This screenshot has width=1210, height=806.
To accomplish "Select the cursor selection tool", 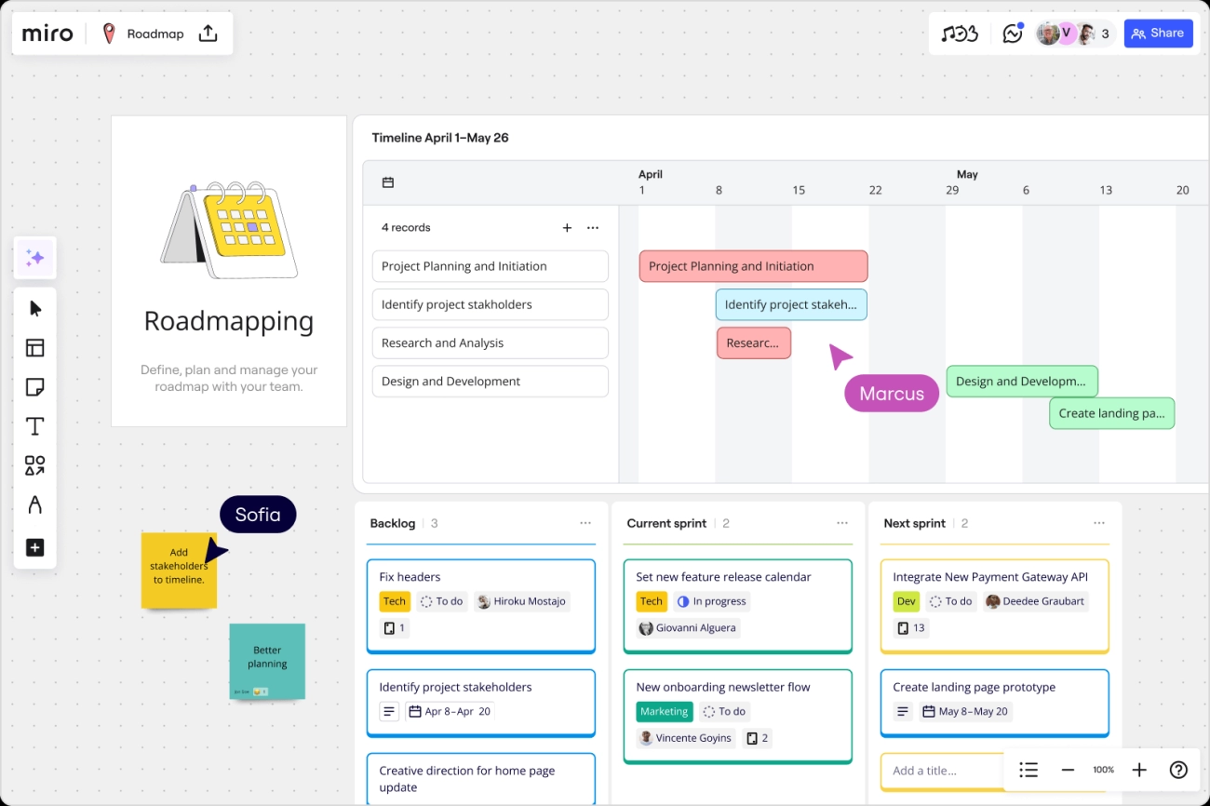I will (x=35, y=309).
